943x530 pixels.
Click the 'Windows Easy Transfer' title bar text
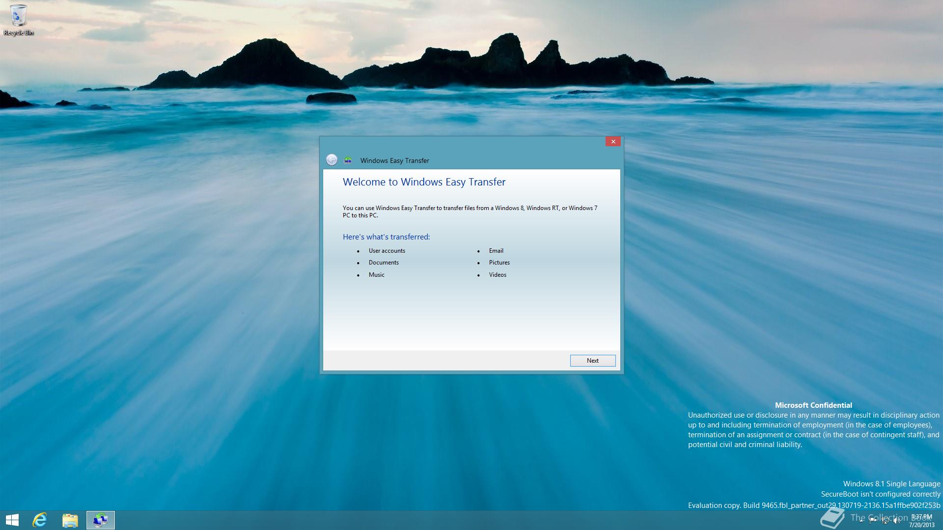point(394,160)
